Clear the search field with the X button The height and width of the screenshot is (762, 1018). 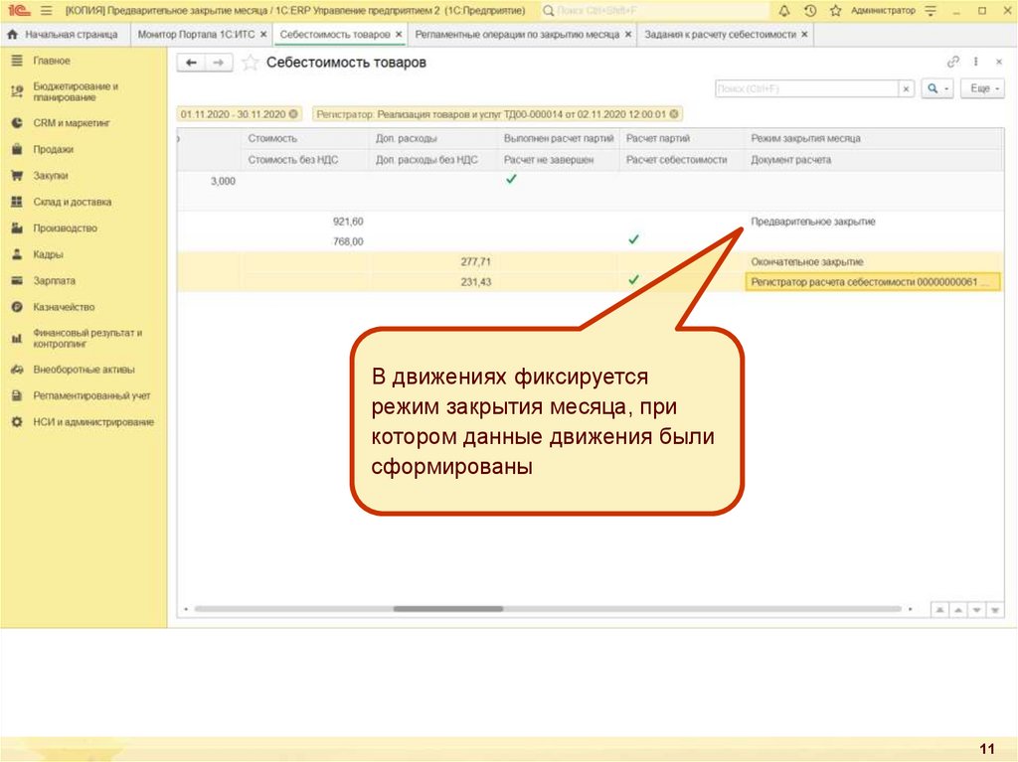[906, 88]
